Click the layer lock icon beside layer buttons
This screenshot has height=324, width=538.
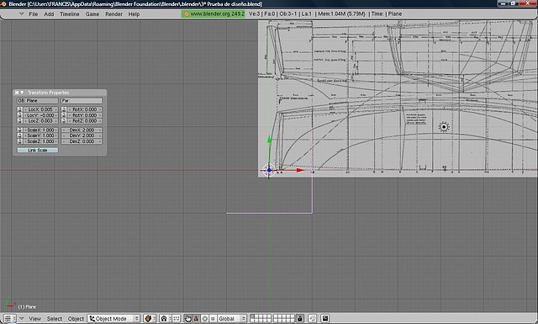coord(299,318)
